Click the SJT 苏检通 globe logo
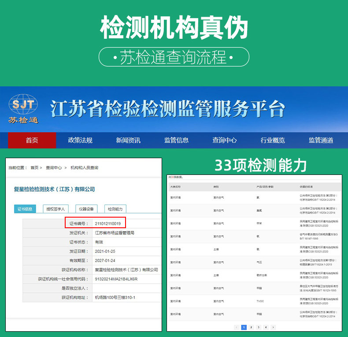Image resolution: width=348 pixels, height=337 pixels. [x=23, y=109]
